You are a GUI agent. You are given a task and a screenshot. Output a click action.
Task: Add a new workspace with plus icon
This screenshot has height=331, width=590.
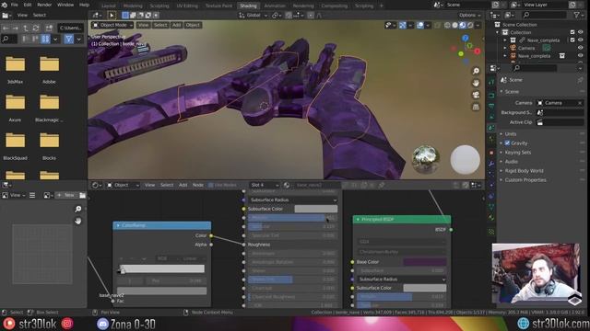(x=381, y=6)
